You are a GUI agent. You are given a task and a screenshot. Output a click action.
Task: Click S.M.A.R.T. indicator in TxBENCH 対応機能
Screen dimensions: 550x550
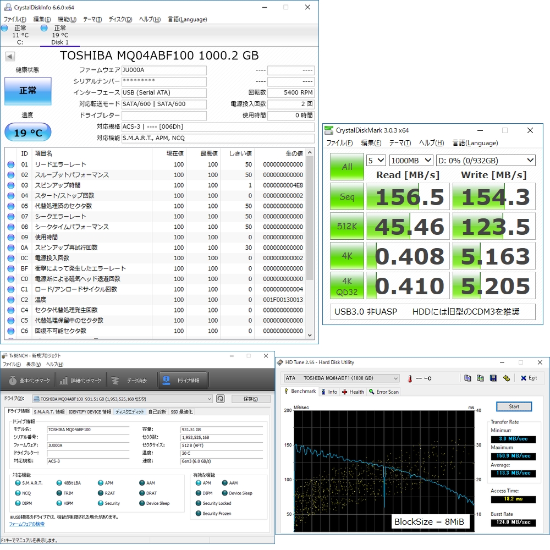pyautogui.click(x=18, y=483)
